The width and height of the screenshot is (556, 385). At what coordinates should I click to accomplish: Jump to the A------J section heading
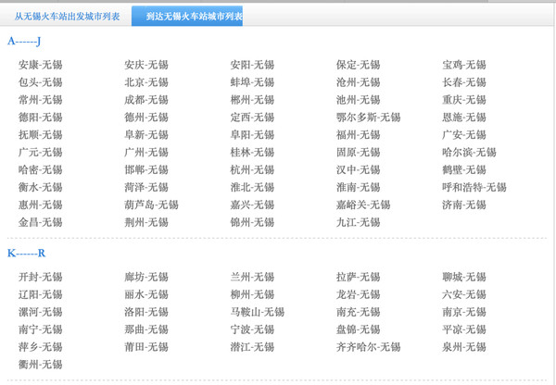tap(24, 41)
